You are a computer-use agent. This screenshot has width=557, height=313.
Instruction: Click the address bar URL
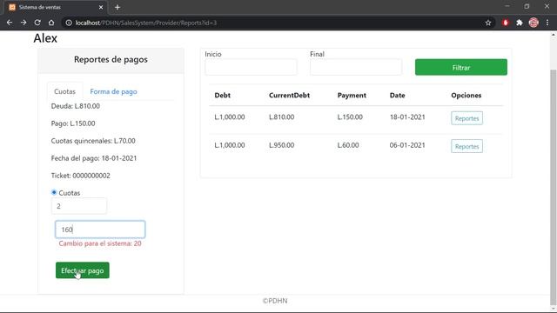(146, 23)
